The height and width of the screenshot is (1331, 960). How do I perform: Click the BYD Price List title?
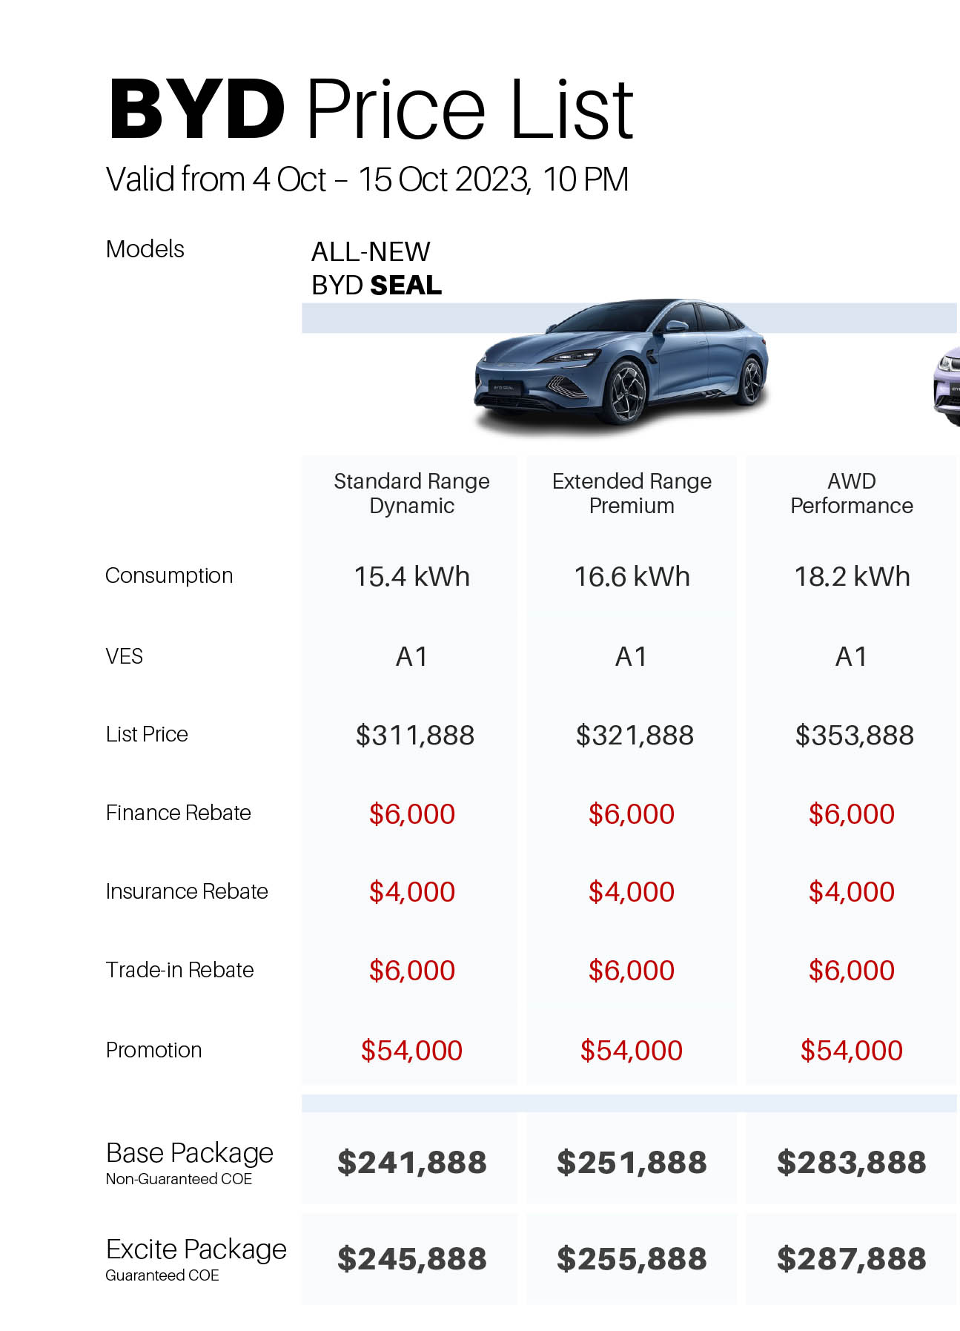[371, 110]
